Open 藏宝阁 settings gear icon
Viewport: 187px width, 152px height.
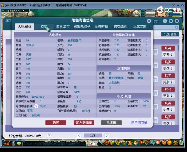click(x=171, y=21)
